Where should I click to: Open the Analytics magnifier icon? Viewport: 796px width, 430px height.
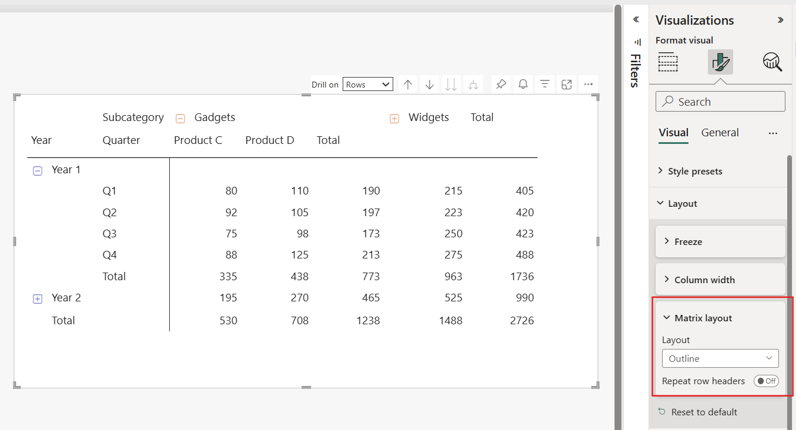pyautogui.click(x=773, y=62)
